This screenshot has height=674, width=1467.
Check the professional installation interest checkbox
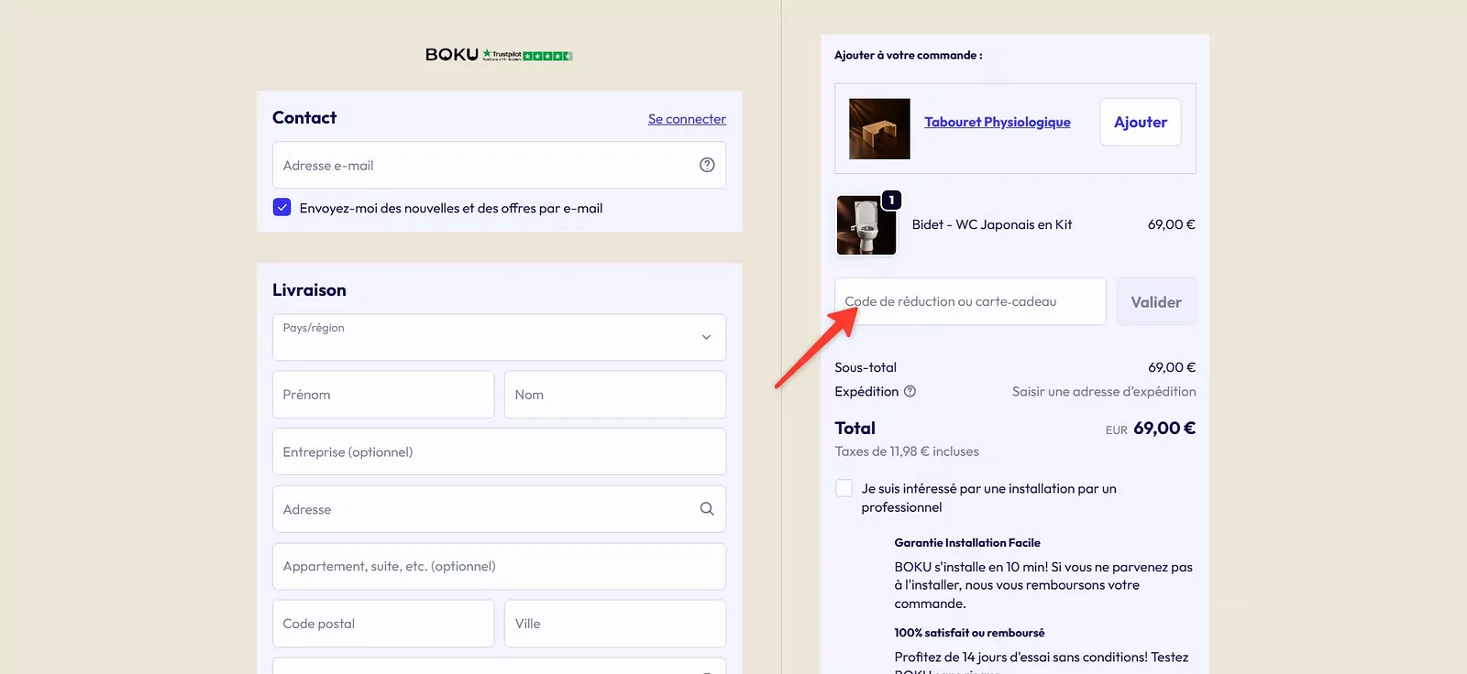[x=844, y=488]
